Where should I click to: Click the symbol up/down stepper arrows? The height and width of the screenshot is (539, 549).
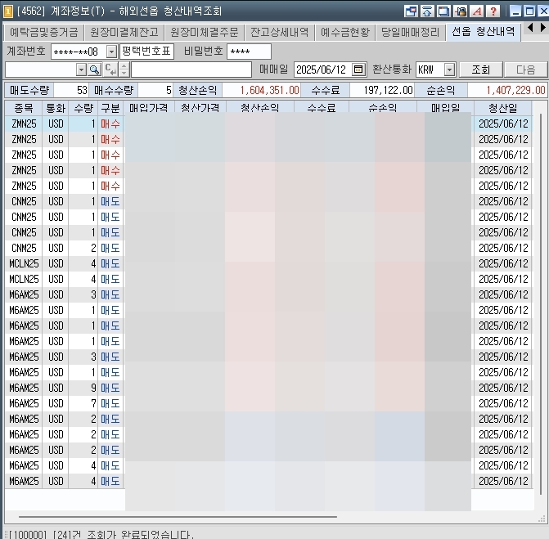pyautogui.click(x=124, y=70)
